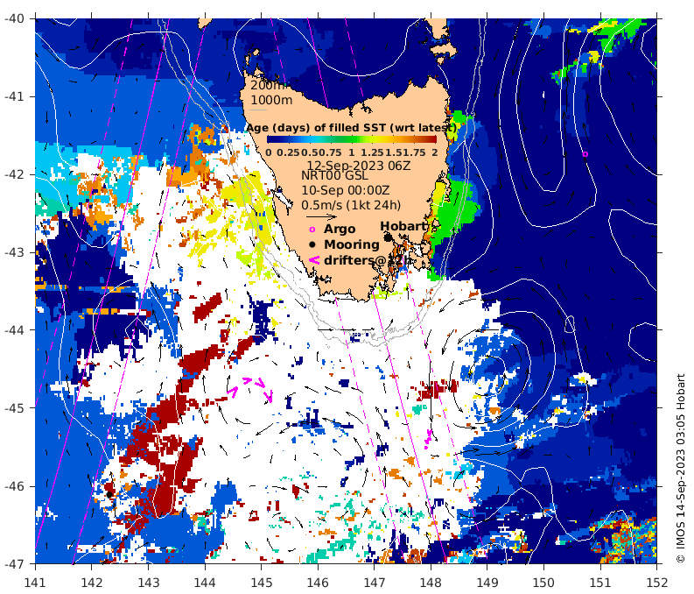
Task: Click longitude axis label 152
Action: click(x=657, y=582)
